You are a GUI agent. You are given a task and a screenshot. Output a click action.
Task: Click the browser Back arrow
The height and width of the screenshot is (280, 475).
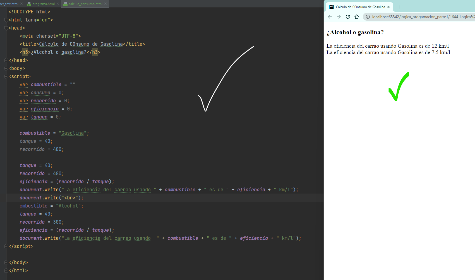[x=330, y=17]
